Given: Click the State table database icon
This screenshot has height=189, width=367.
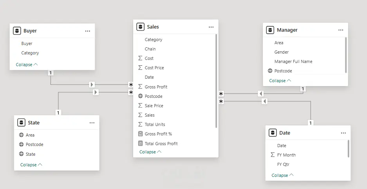Looking at the screenshot, I should tap(21, 122).
